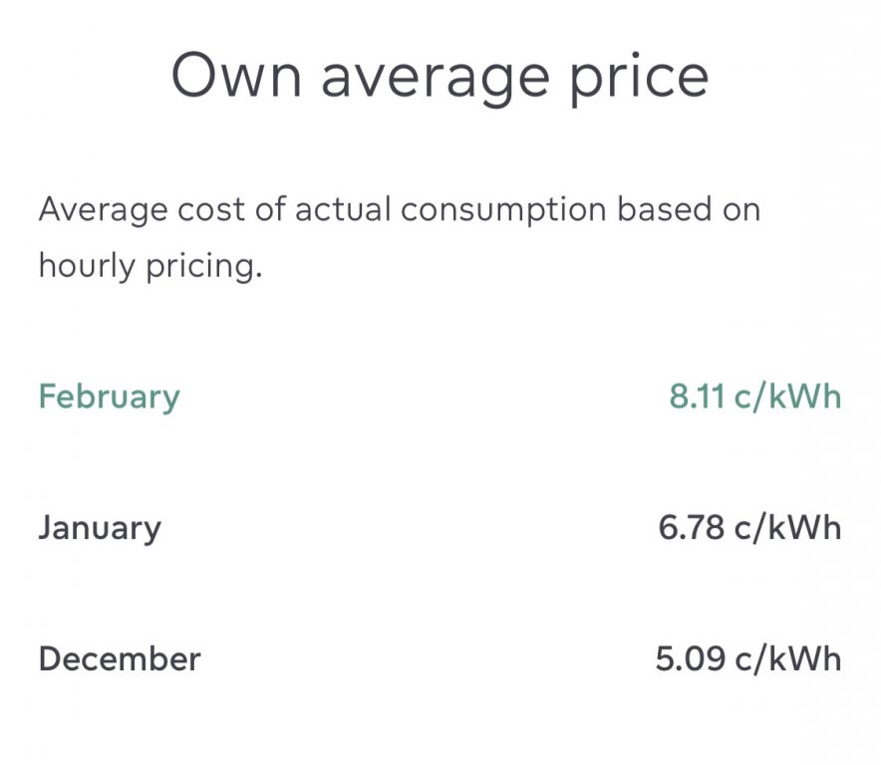Click the word "hourly" in the description
The image size is (881, 765).
[x=84, y=267]
